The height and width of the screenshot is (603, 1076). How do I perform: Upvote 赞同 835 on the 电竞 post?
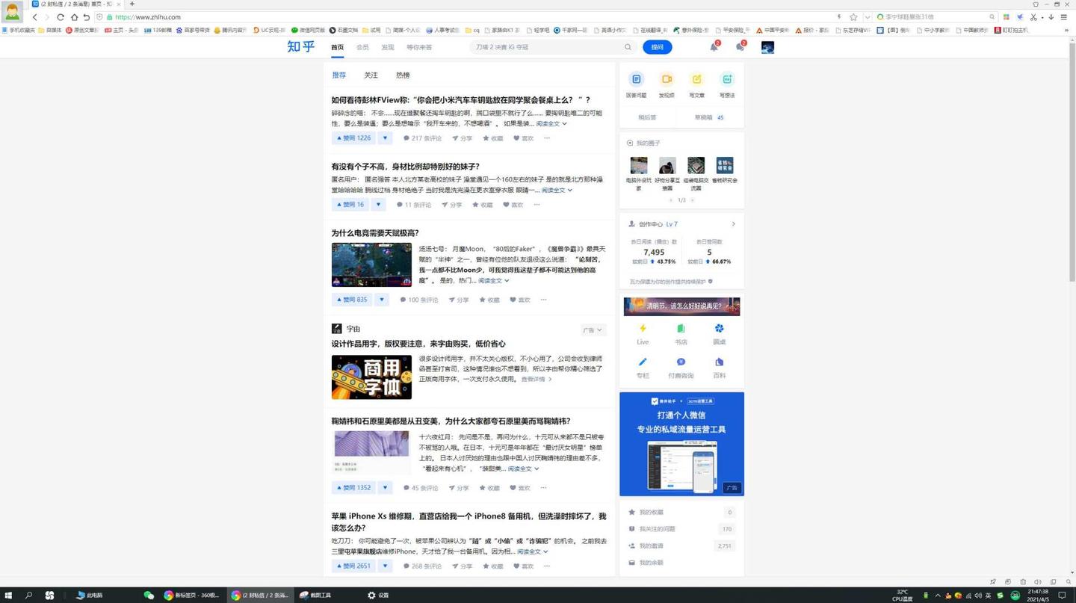(x=351, y=300)
